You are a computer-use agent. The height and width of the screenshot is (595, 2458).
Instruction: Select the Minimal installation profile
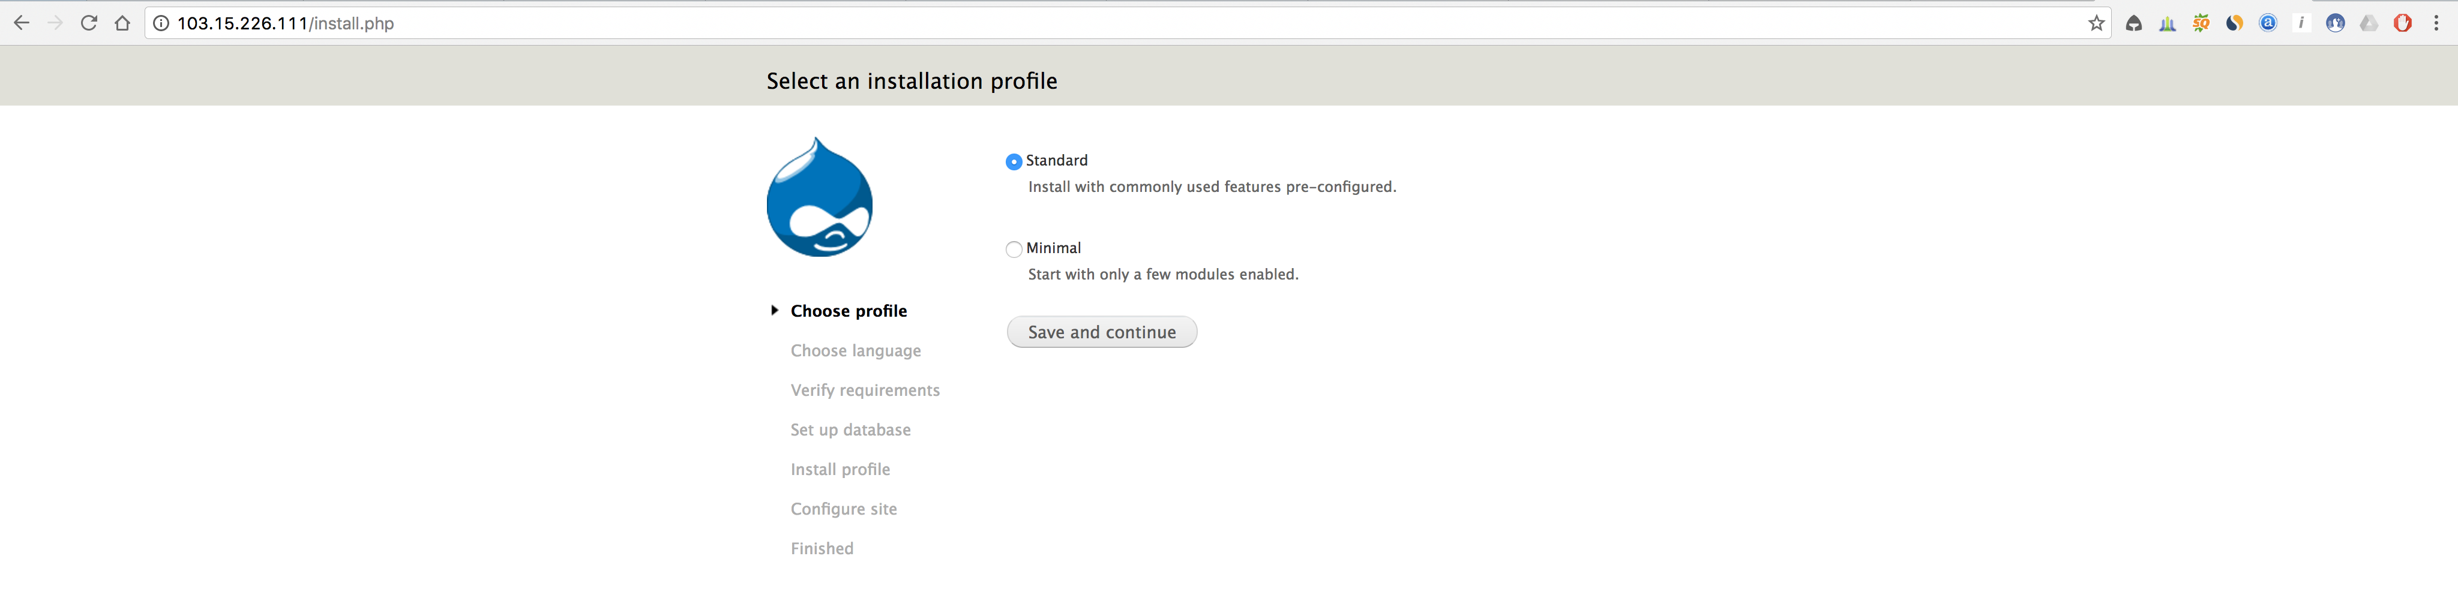coord(1014,249)
